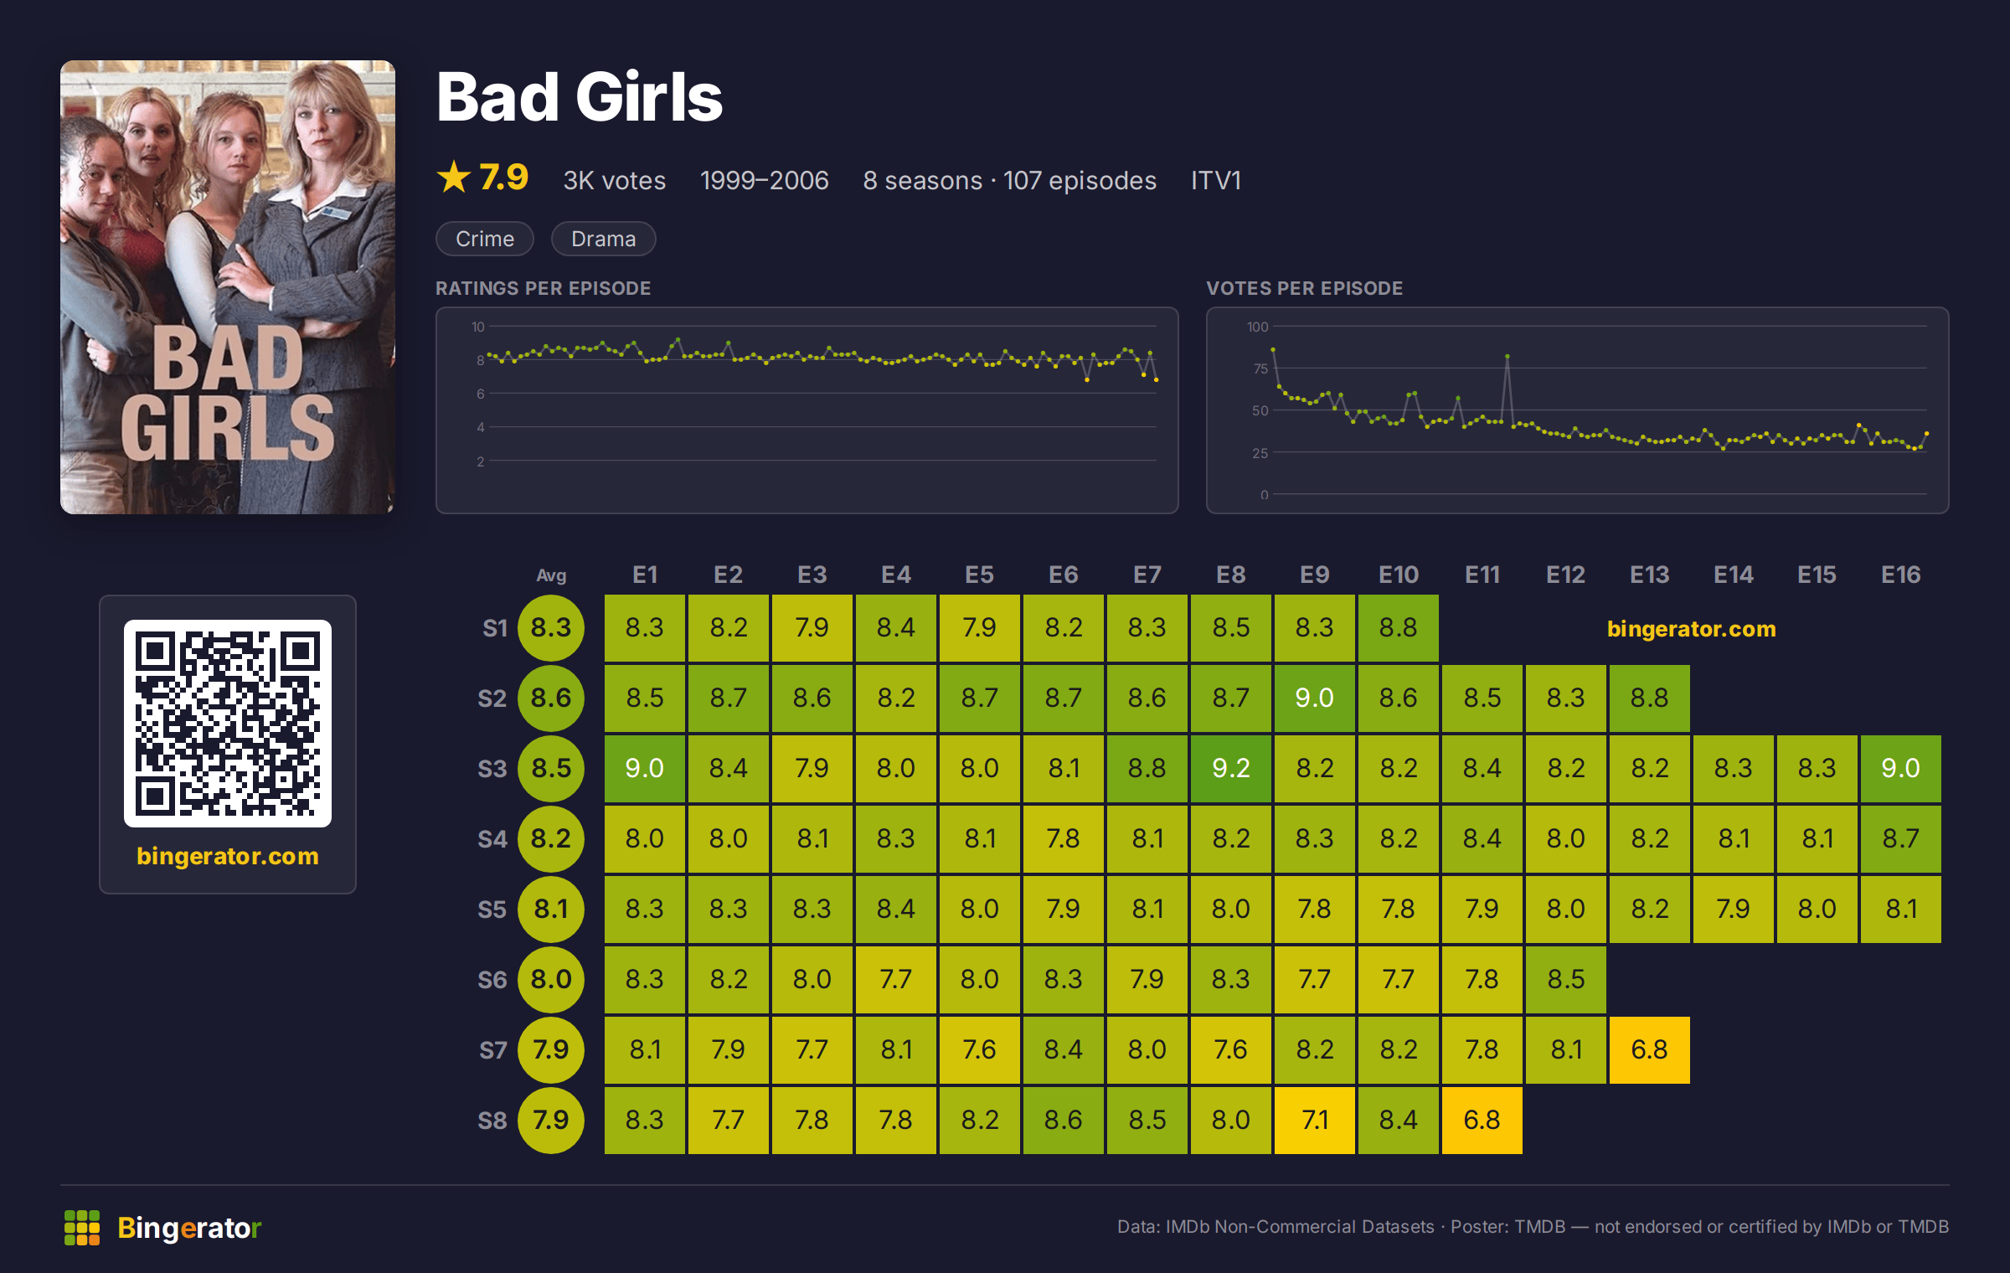Open the Drama genre tag
Viewport: 2010px width, 1273px height.
tap(604, 239)
